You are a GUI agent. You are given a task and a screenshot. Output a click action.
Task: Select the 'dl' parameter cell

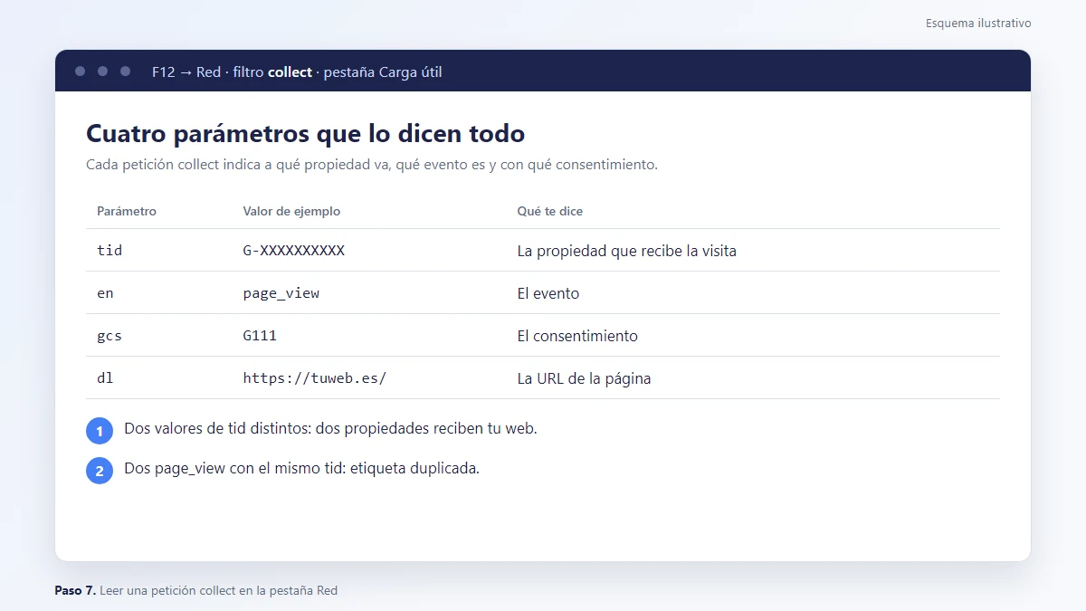coord(105,378)
